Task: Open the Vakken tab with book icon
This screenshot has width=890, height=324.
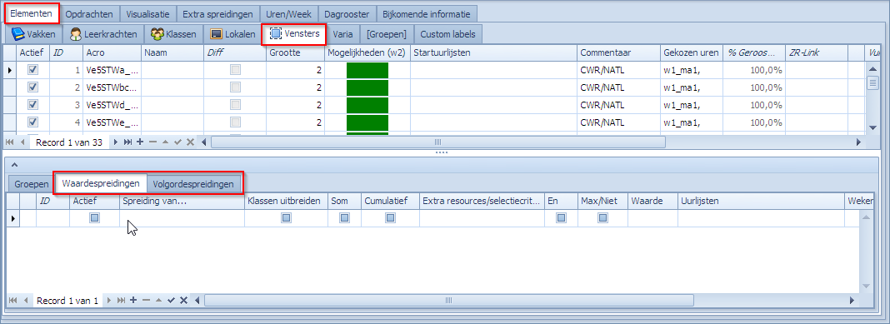Action: pyautogui.click(x=33, y=34)
